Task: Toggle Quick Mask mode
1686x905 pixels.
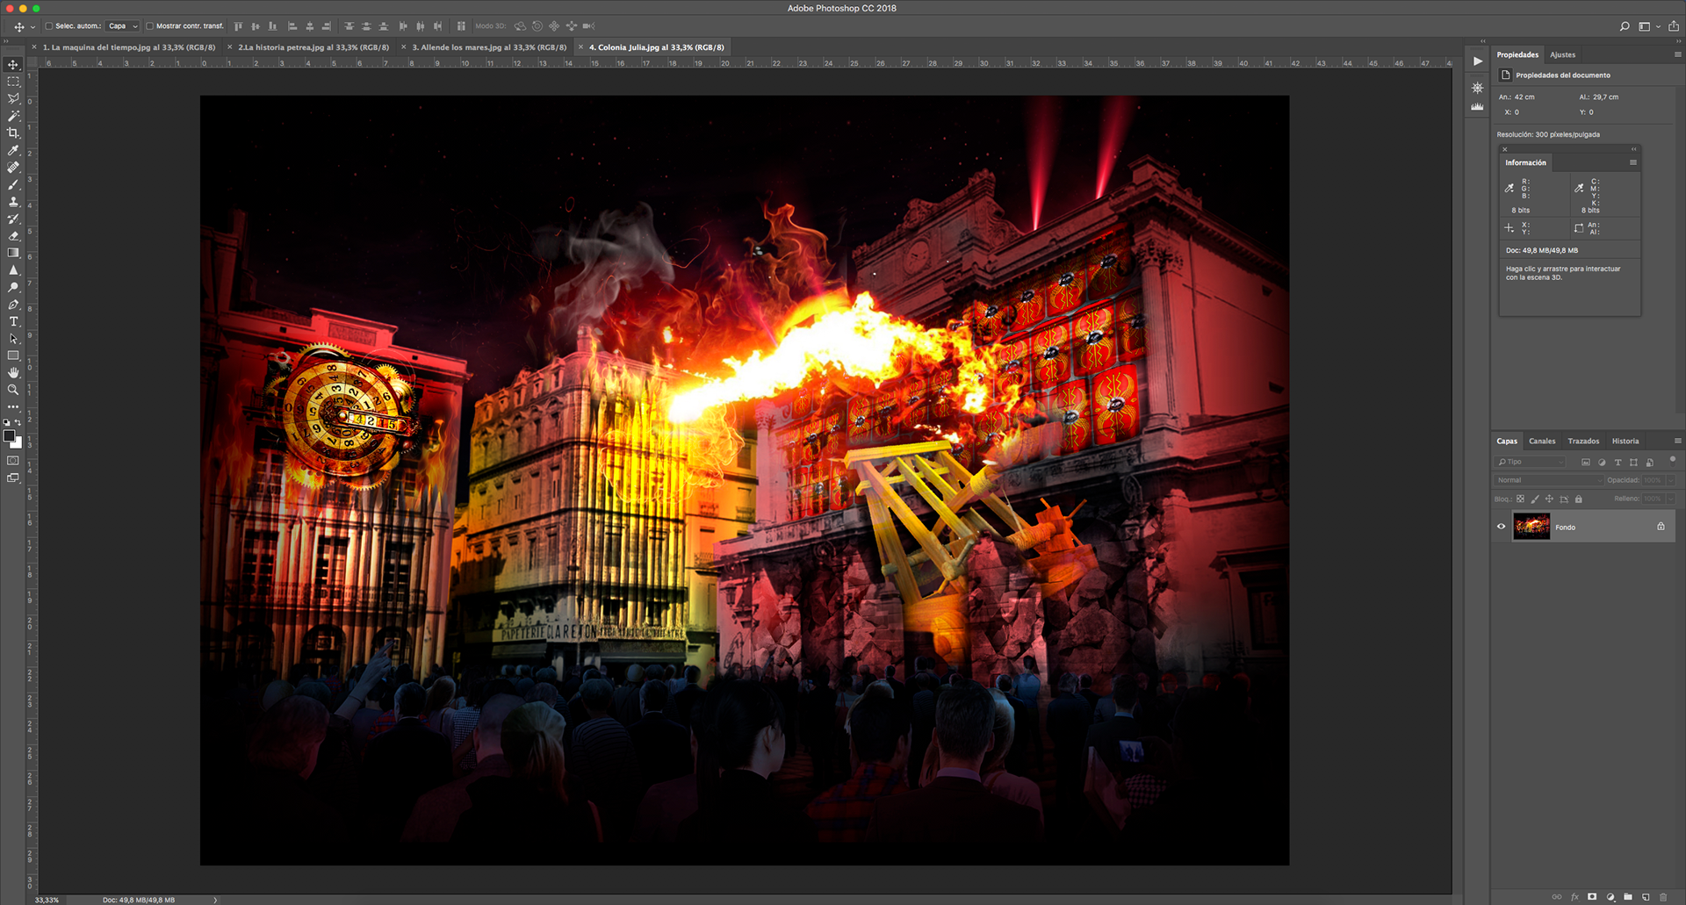Action: (x=13, y=461)
